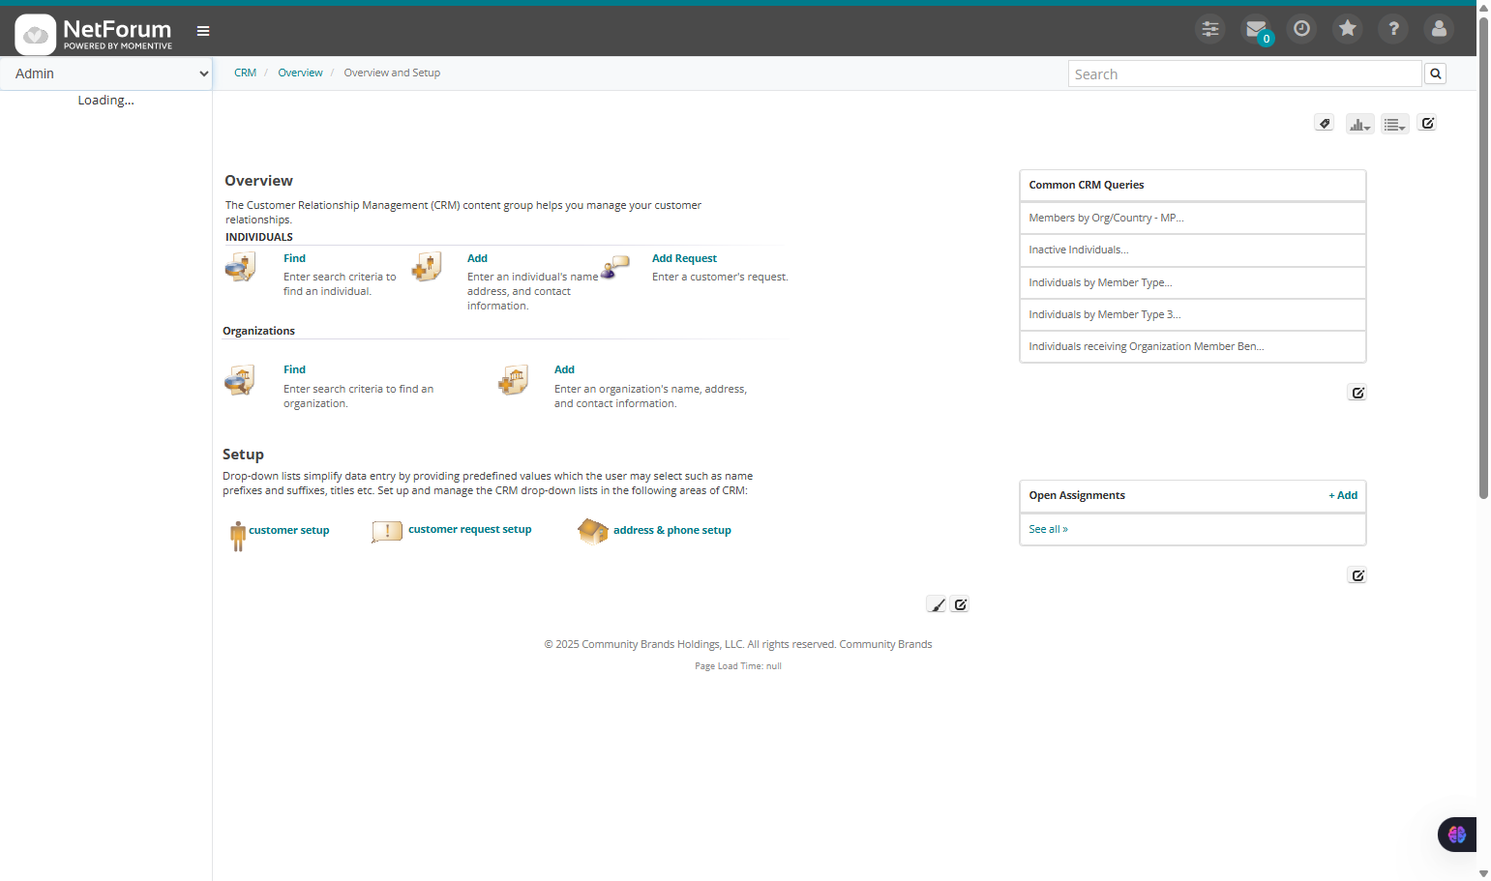The height and width of the screenshot is (881, 1491).
Task: Click + Add in Open Assignments
Action: [1343, 495]
